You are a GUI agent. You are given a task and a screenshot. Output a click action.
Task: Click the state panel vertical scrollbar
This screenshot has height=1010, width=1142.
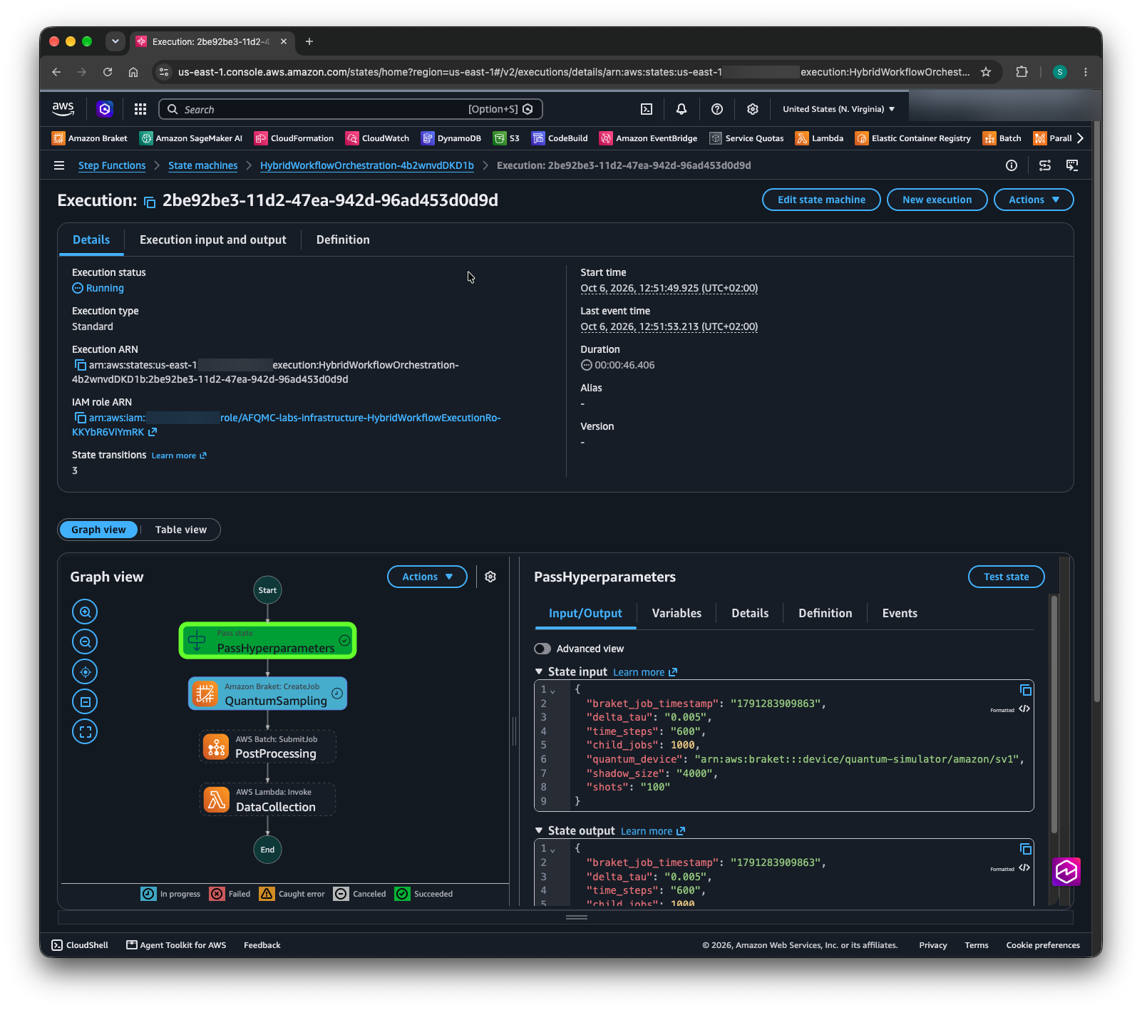coord(1054,713)
